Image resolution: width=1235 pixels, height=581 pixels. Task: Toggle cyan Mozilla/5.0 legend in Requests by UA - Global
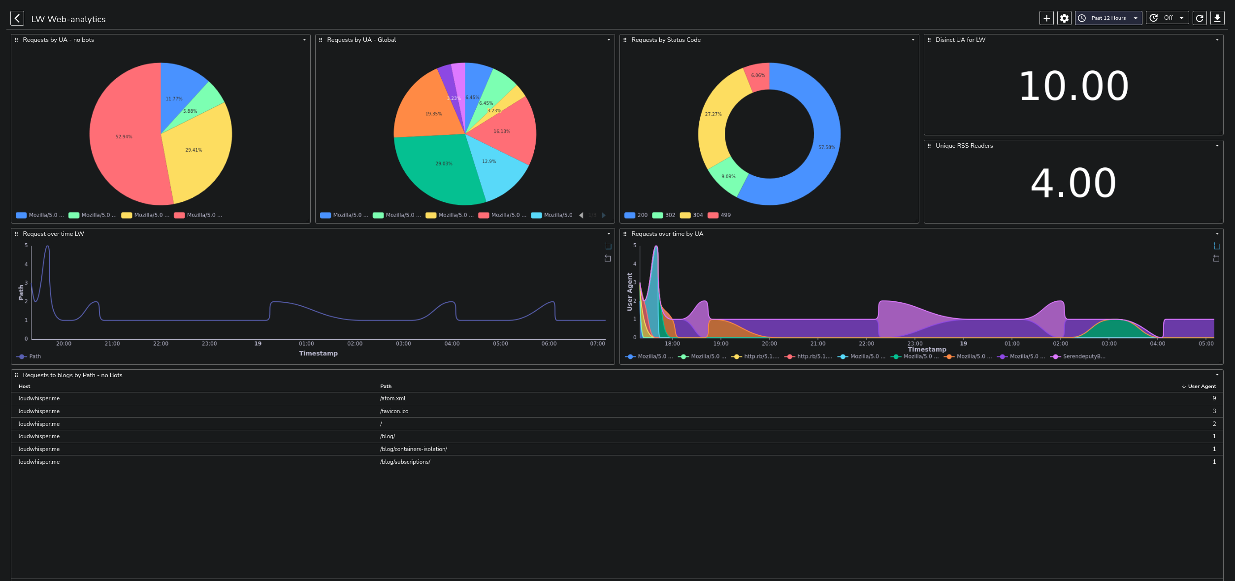(x=552, y=215)
